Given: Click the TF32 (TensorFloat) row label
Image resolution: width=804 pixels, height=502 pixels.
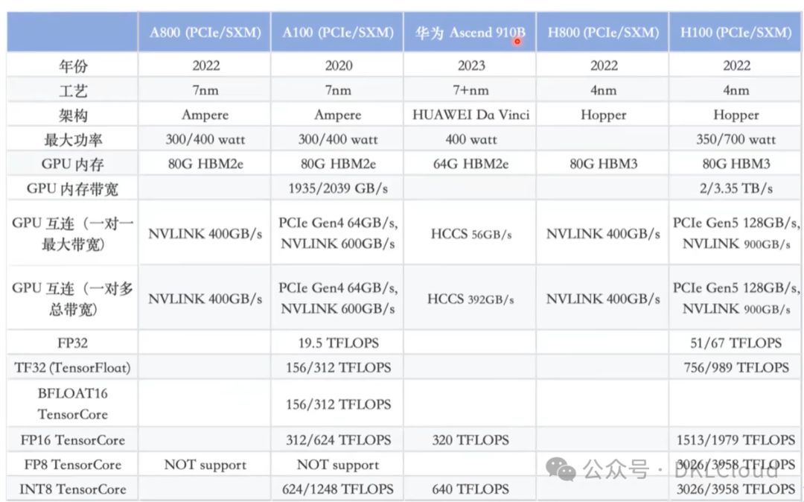Looking at the screenshot, I should [73, 368].
